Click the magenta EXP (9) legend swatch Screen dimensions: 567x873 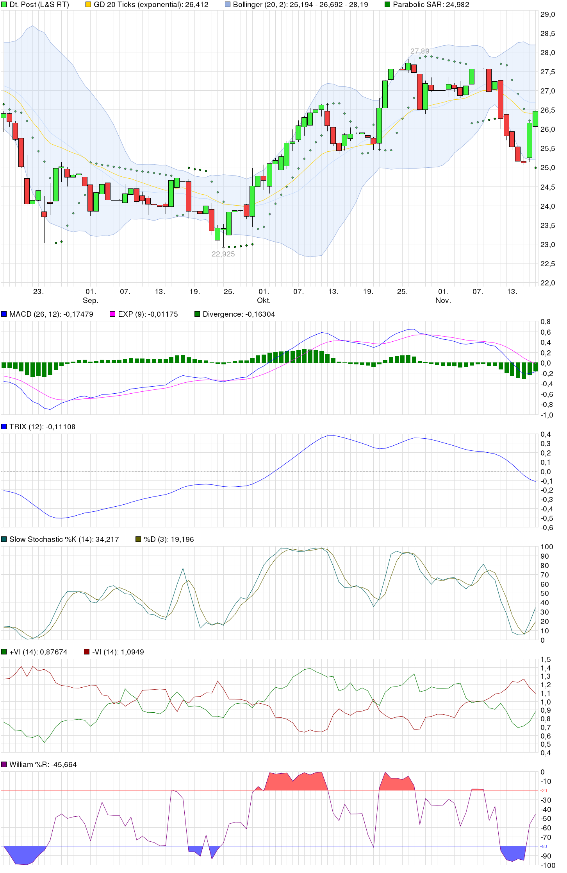(x=112, y=314)
